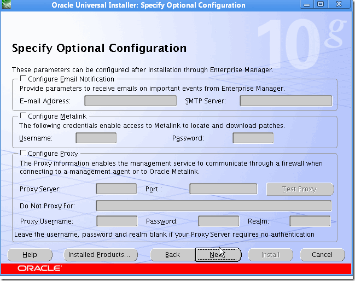355x281 pixels.
Task: Click the Install button
Action: (270, 255)
